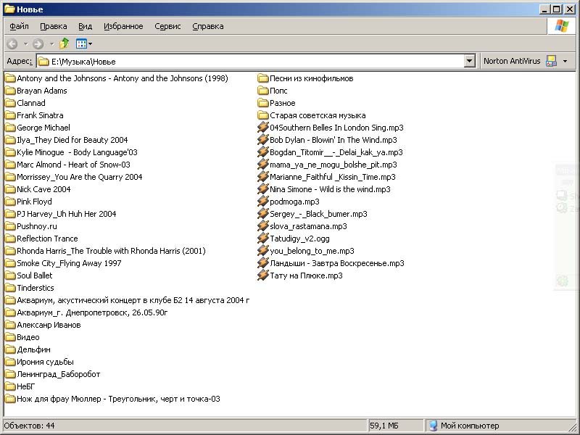This screenshot has width=580, height=435.
Task: Open the Norton AntiVirus dropdown arrow
Action: pos(565,62)
